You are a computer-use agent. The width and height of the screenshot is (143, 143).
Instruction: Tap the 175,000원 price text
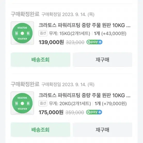point(51,112)
